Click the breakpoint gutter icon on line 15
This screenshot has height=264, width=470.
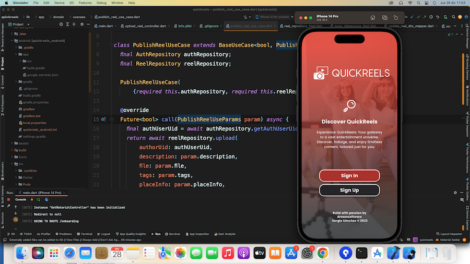pos(103,119)
